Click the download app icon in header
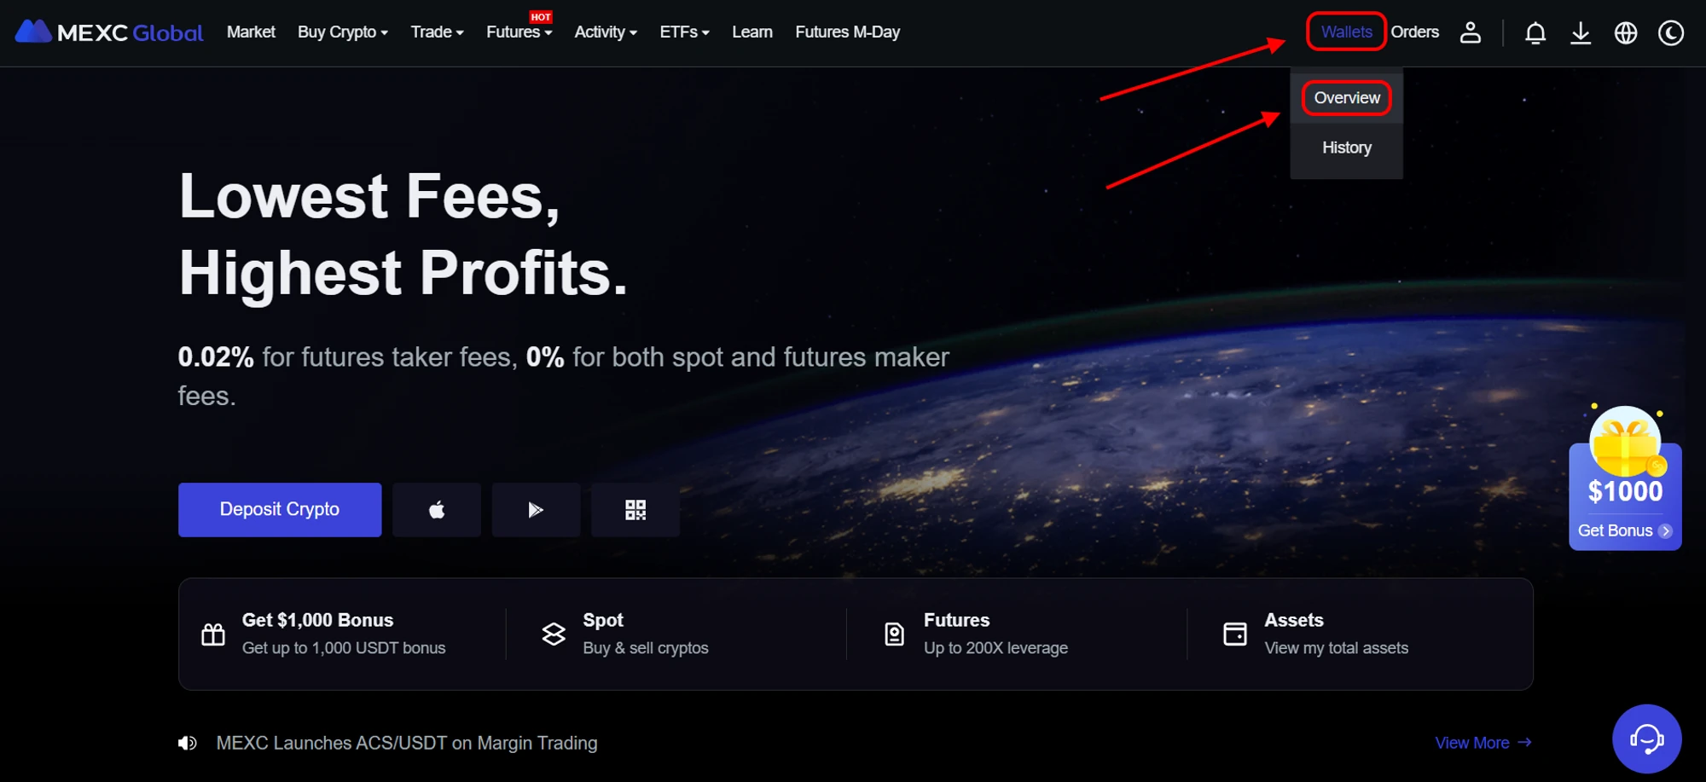The width and height of the screenshot is (1706, 782). click(1581, 32)
